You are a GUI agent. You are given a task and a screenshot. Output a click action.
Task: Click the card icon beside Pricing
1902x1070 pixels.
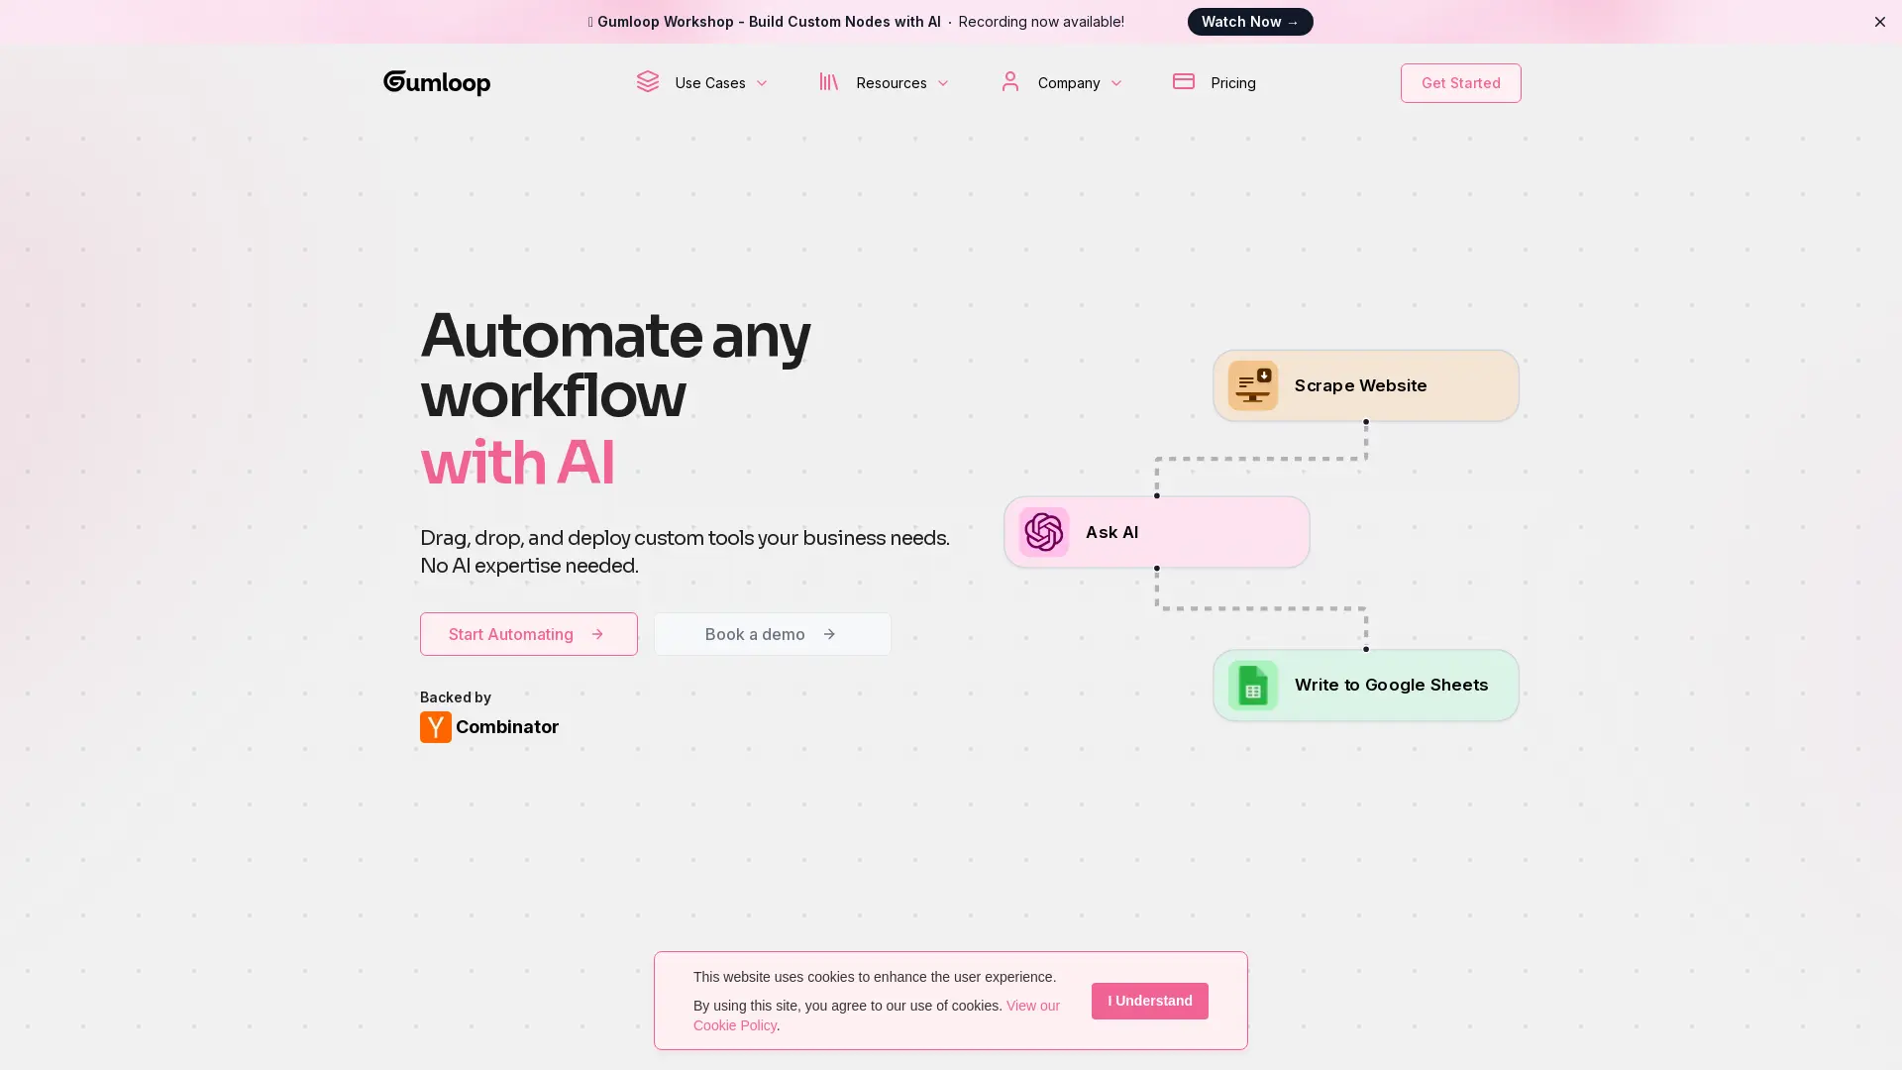1184,82
